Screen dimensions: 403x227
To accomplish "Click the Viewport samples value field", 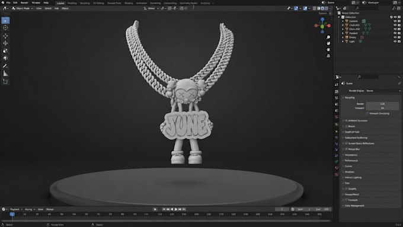I will click(382, 108).
